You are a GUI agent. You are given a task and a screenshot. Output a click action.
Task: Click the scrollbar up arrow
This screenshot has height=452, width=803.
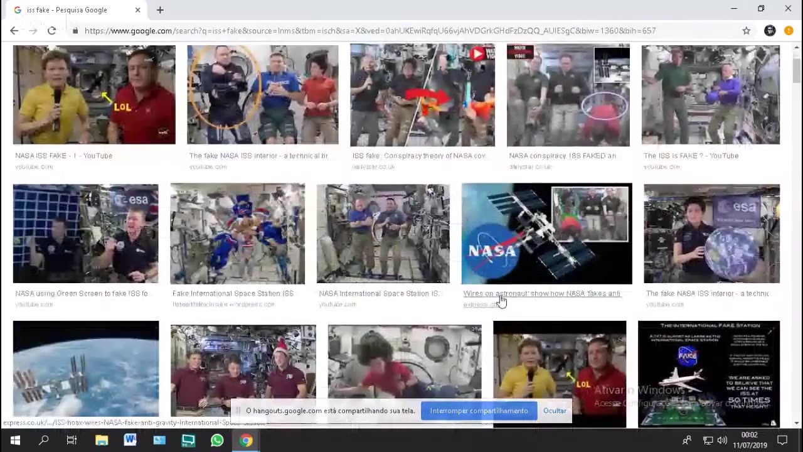pos(797,46)
